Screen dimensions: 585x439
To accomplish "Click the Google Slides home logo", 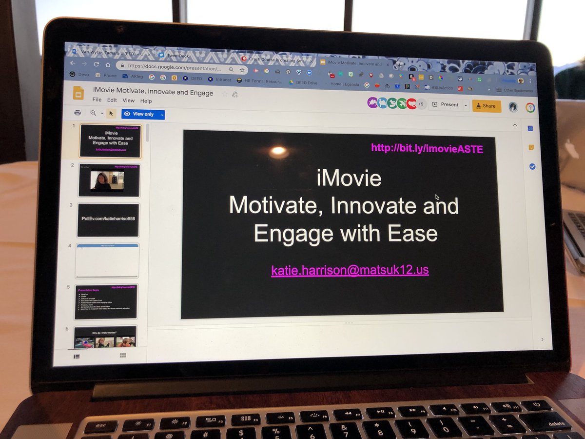I will [78, 92].
